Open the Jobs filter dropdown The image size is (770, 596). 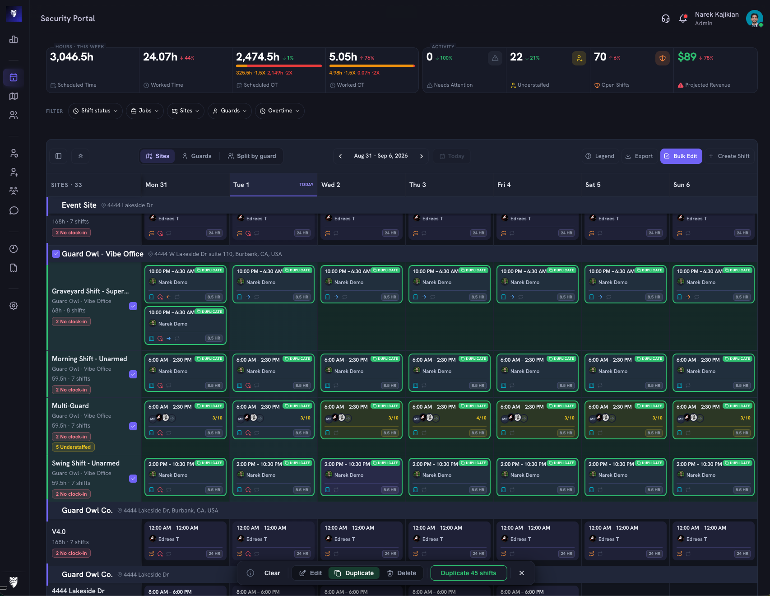[144, 111]
